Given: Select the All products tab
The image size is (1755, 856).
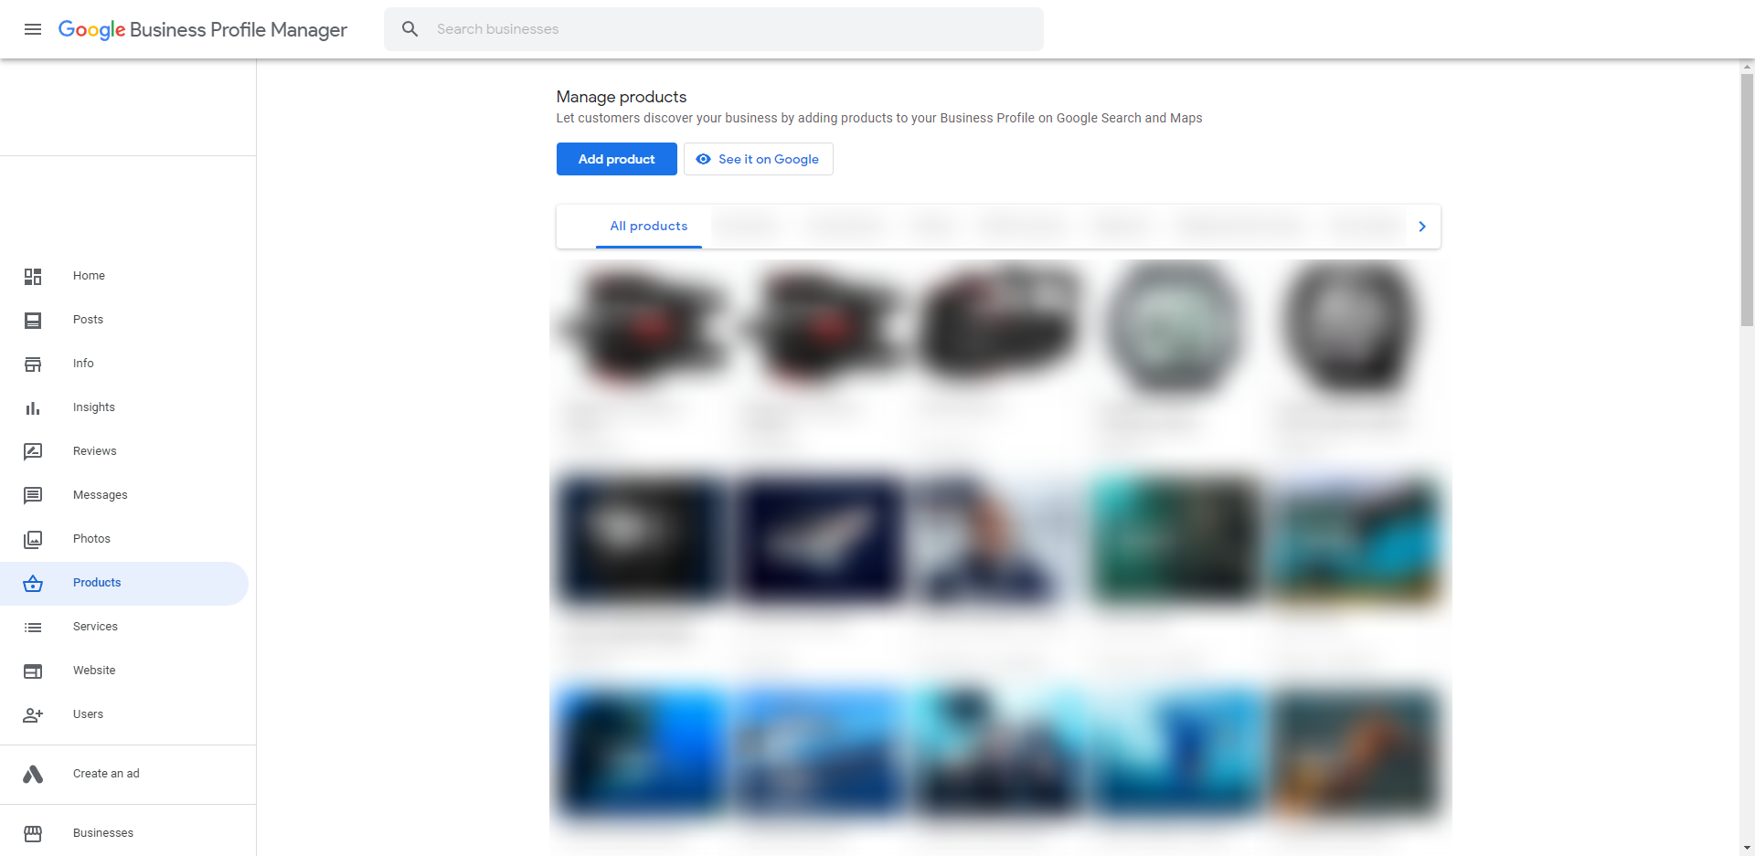Looking at the screenshot, I should [648, 227].
